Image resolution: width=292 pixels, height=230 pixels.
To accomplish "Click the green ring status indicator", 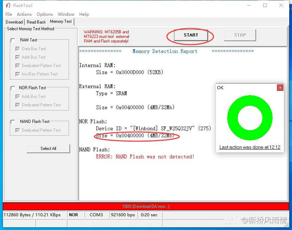I will 249,118.
